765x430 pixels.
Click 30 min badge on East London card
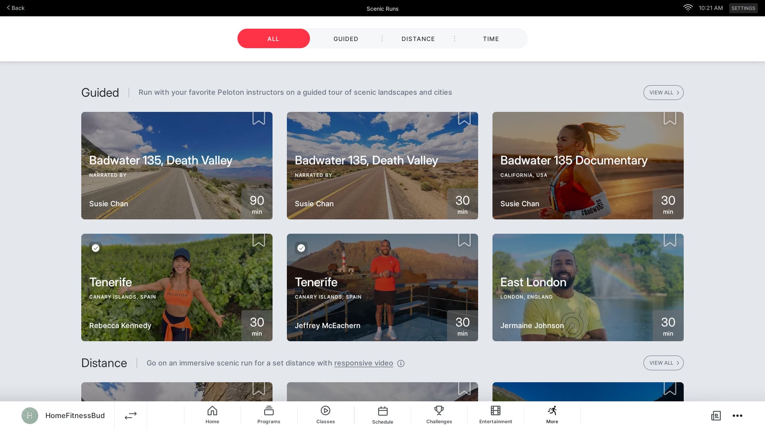pos(668,326)
